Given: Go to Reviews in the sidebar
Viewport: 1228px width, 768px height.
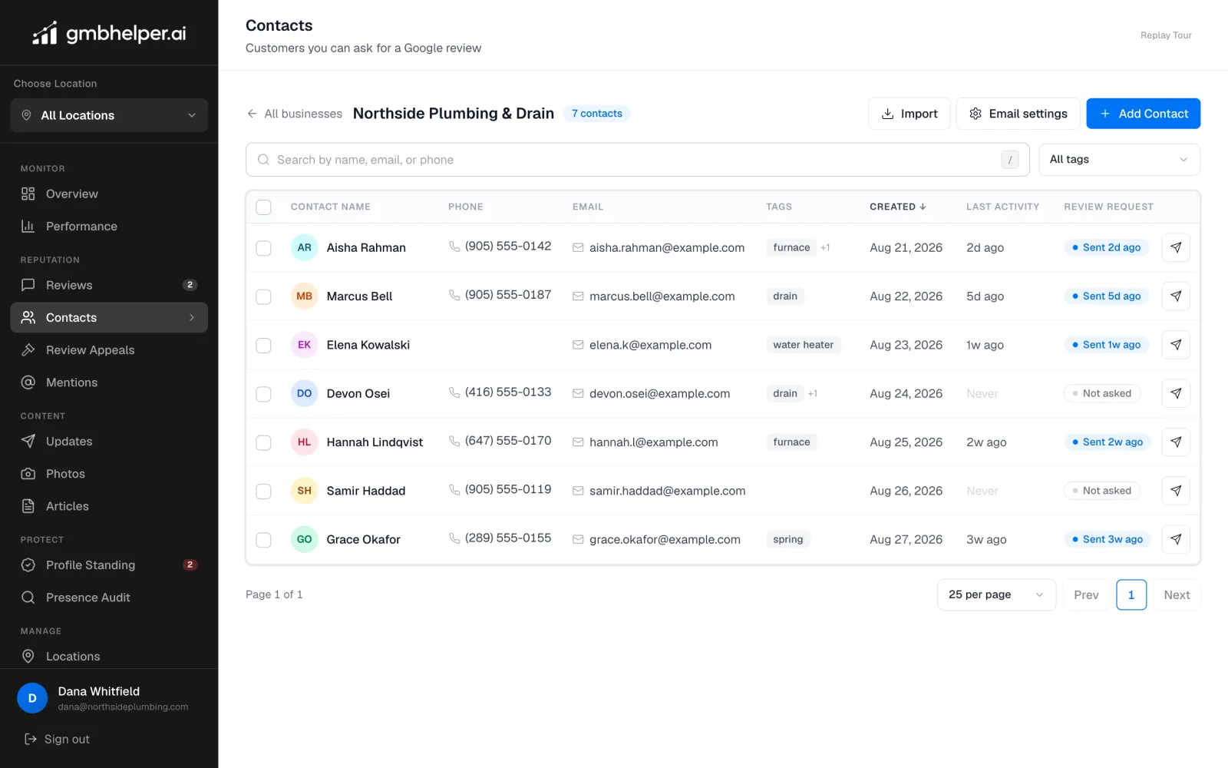Looking at the screenshot, I should point(109,285).
